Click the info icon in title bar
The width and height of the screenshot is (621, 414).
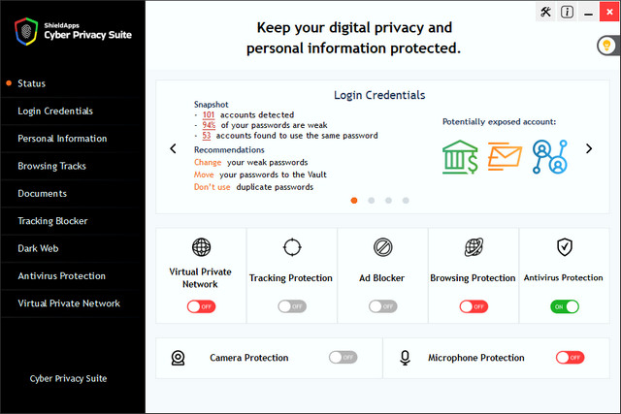coord(567,13)
